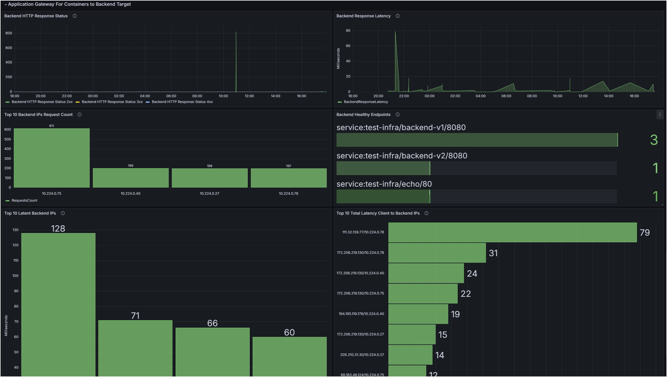Click the BackendResponseLatency legend label
667x377 pixels.
pos(366,102)
